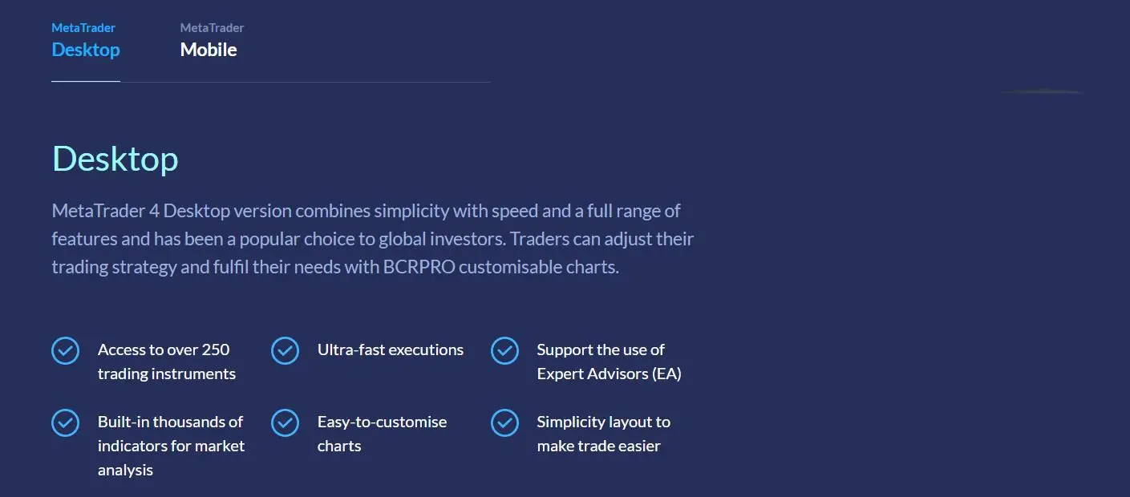This screenshot has height=497, width=1130.
Task: Click 'Support the use of Expert Advisors (EA)' text
Action: [610, 362]
